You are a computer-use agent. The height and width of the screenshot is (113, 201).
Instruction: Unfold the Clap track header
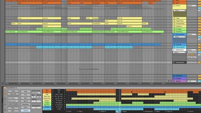coord(175,18)
